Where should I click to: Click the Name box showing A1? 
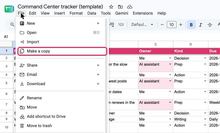(x=6, y=37)
